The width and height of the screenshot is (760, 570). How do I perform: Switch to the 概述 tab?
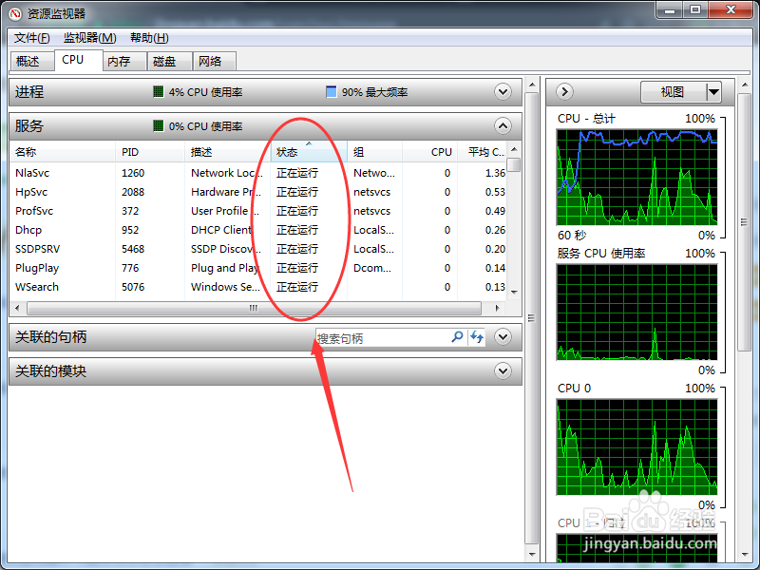(30, 61)
